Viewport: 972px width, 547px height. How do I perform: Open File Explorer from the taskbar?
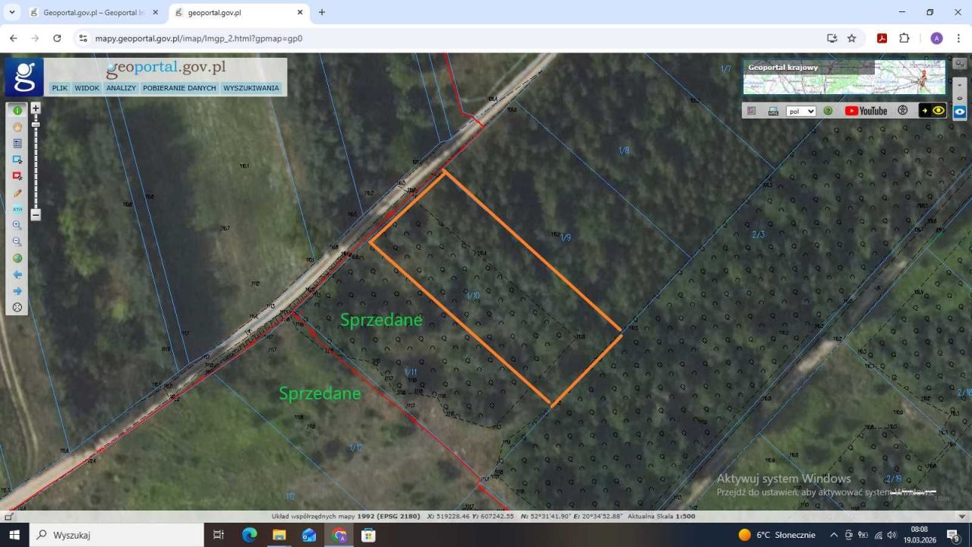coord(279,535)
